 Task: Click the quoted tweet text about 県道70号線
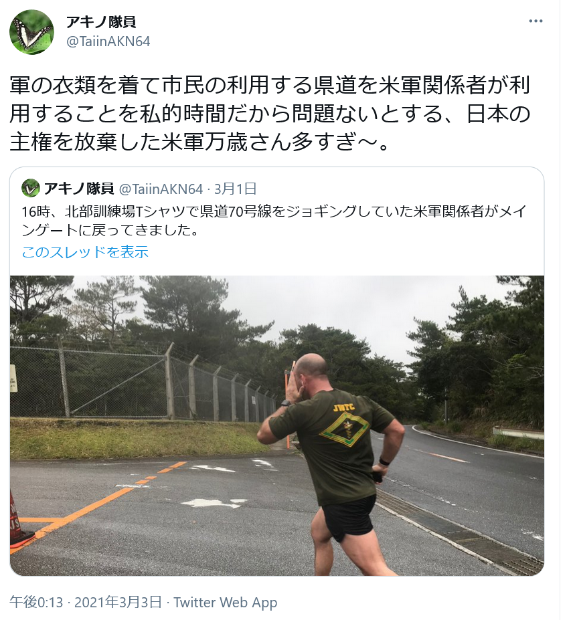pyautogui.click(x=274, y=221)
